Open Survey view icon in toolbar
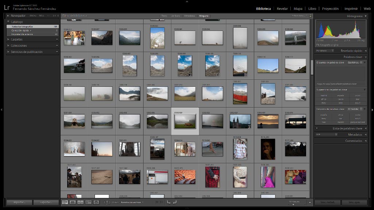Image resolution: width=374 pixels, height=210 pixels. (88, 202)
